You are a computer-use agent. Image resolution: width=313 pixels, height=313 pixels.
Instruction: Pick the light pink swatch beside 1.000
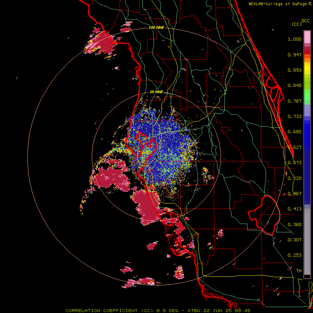[x=307, y=37]
